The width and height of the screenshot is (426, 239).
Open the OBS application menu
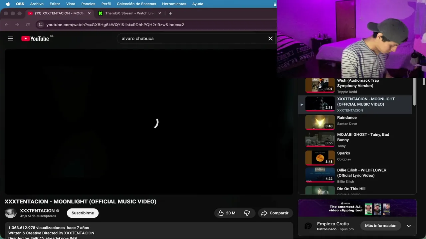pos(20,4)
